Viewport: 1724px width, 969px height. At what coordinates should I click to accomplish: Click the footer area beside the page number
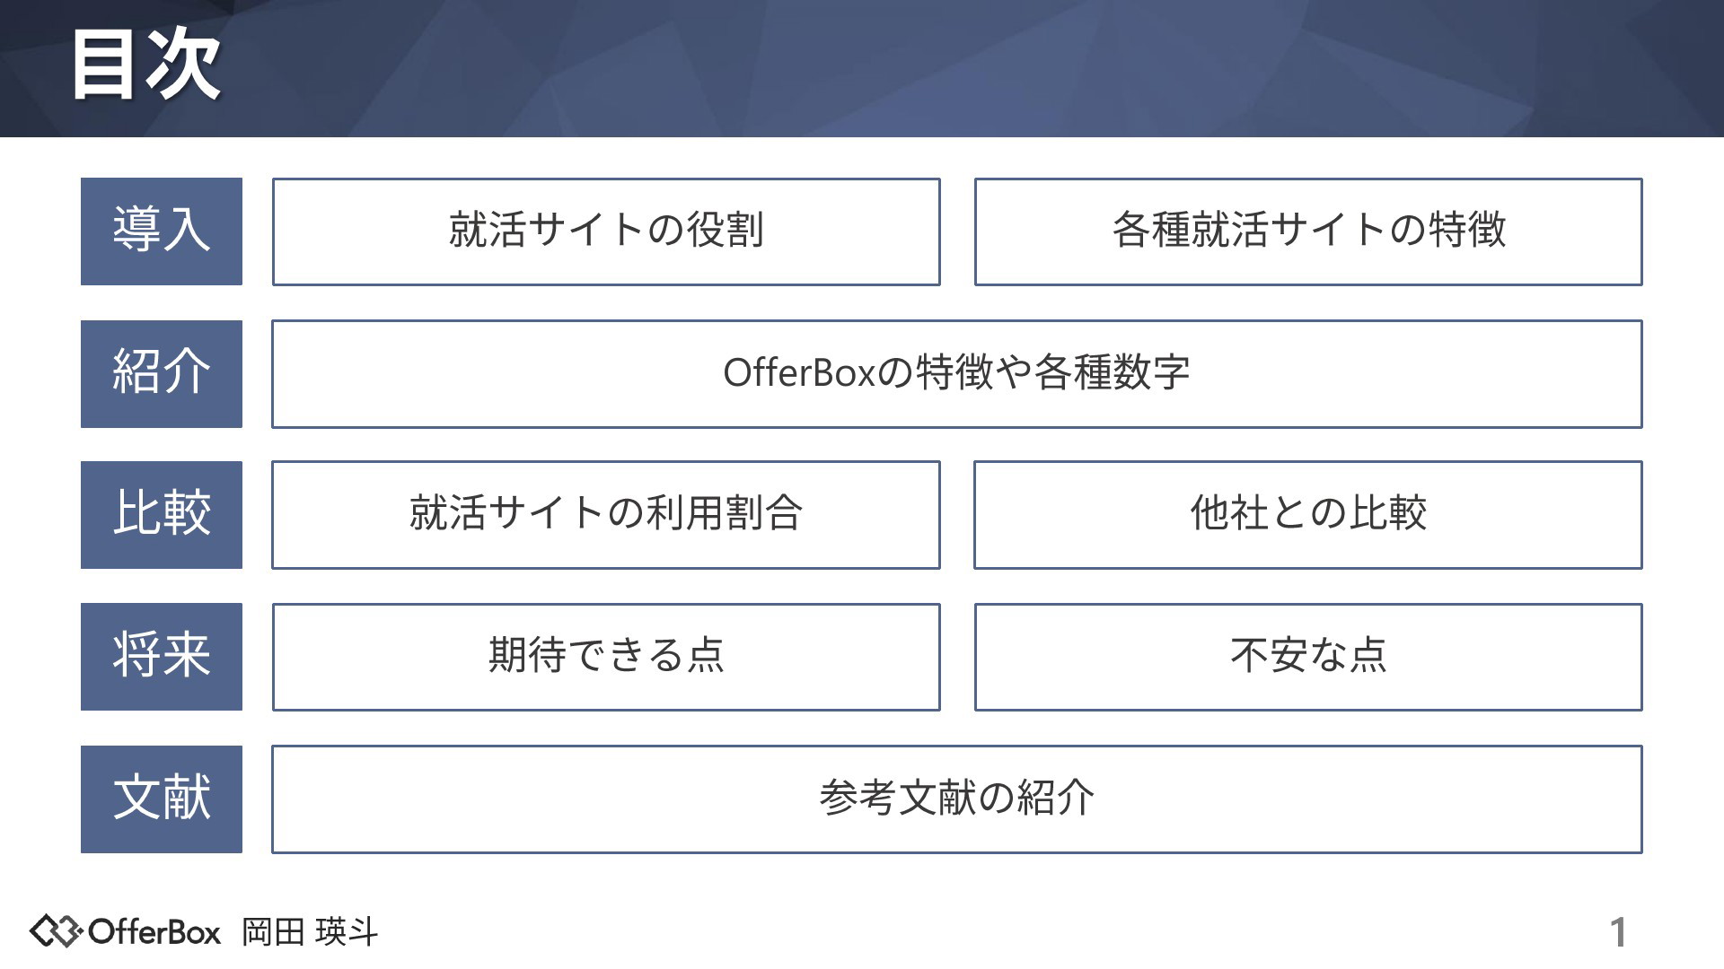point(988,932)
